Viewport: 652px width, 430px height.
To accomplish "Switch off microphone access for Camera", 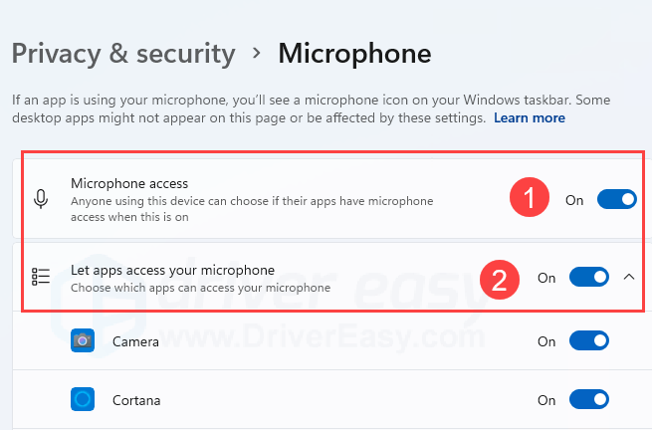I will coord(589,340).
